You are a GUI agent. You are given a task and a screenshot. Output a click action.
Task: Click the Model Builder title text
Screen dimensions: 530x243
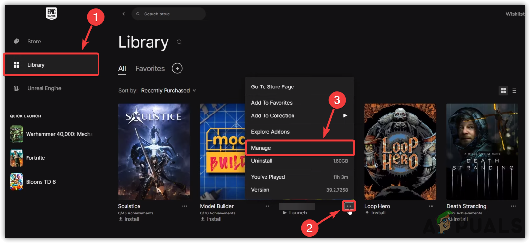217,206
